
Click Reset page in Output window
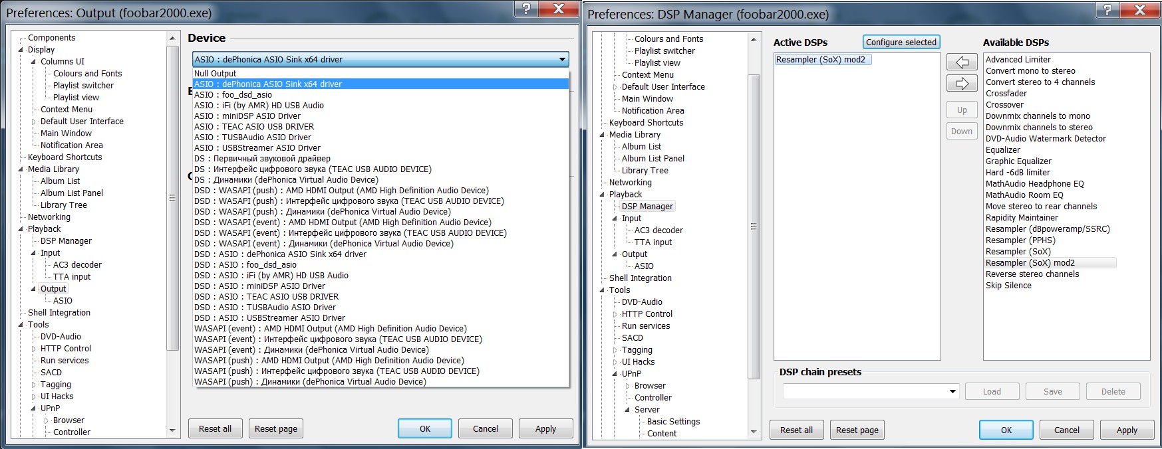[x=276, y=428]
